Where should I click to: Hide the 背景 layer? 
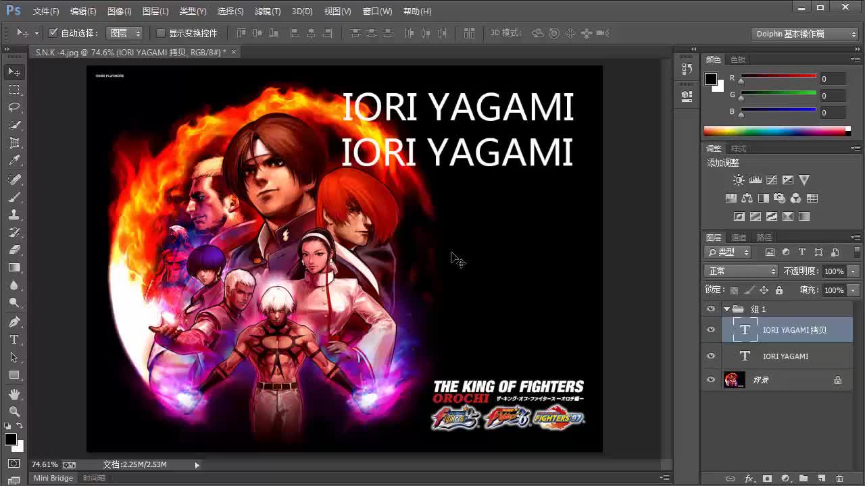pos(710,379)
